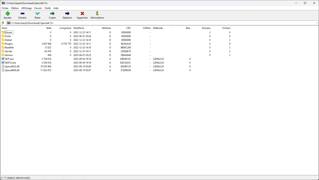Select the Fonts folder icon
The image size is (319, 180).
pos(3,36)
